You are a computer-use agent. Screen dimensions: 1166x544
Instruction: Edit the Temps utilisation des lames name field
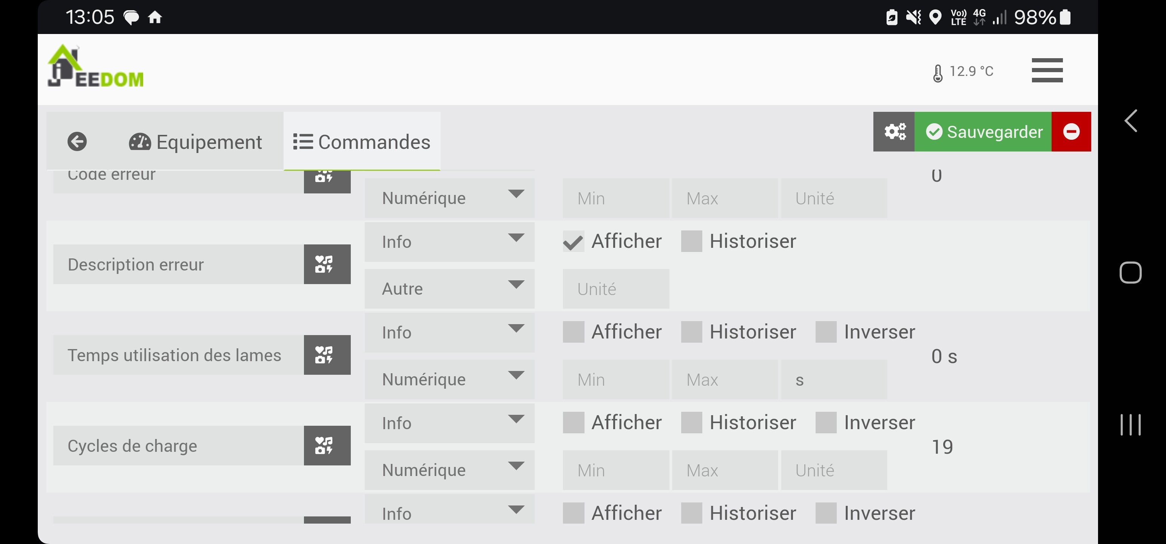coord(178,355)
